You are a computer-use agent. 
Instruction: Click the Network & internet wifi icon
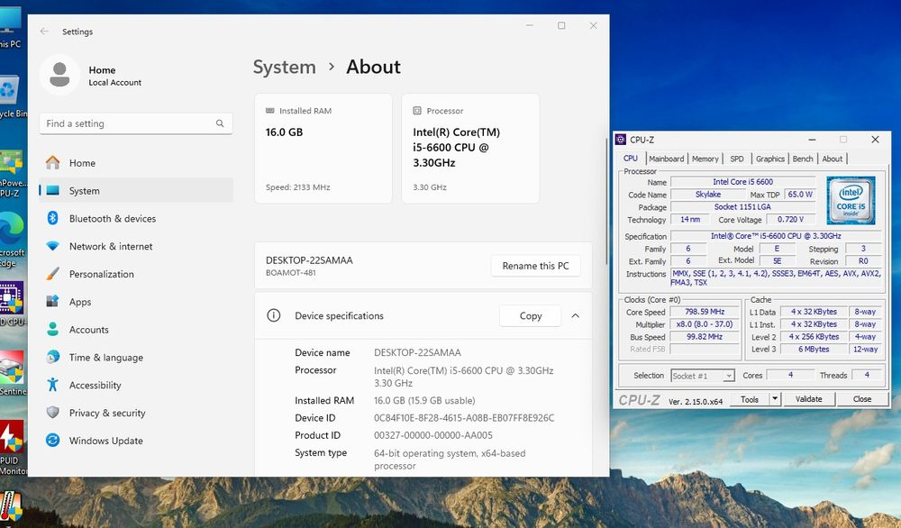click(x=53, y=246)
